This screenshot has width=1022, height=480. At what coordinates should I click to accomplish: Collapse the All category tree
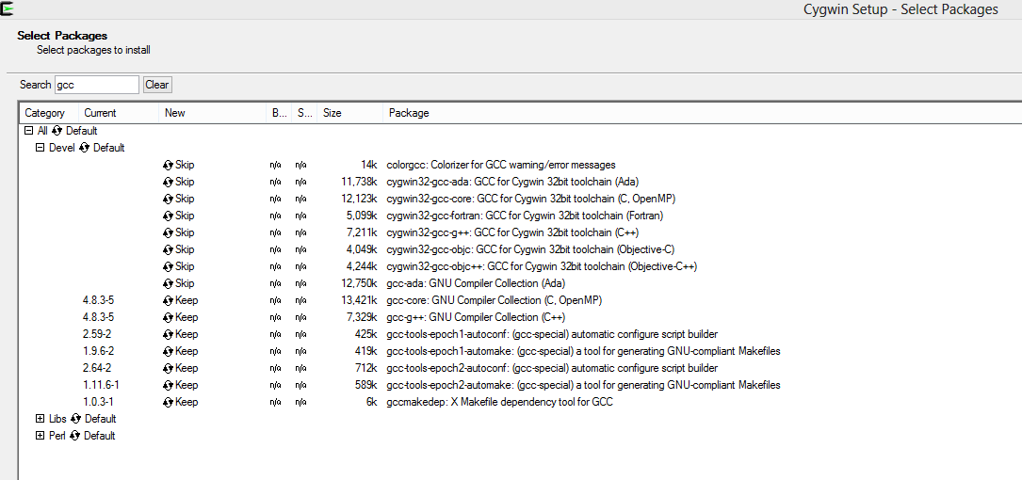tap(28, 131)
